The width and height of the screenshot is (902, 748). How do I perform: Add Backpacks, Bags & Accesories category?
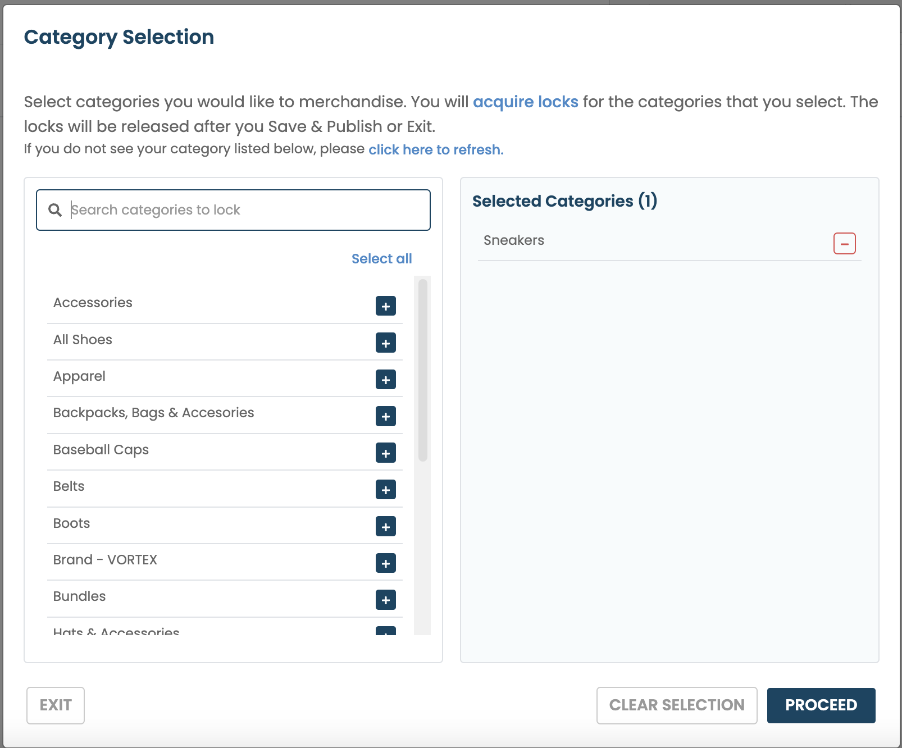[x=385, y=416]
